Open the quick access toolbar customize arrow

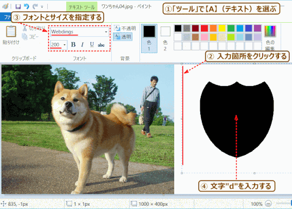click(x=42, y=7)
